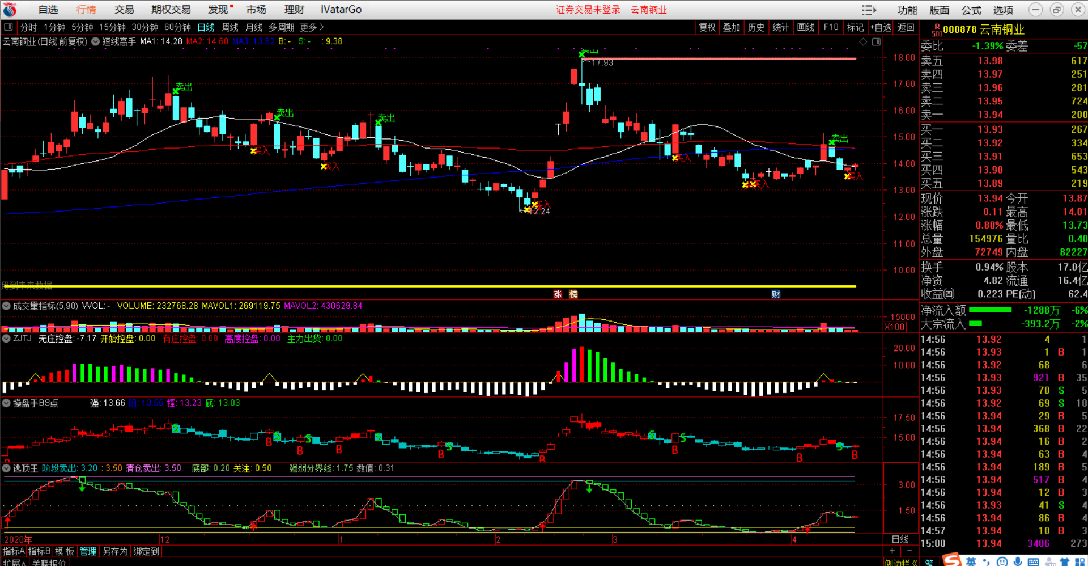Open the Sogou emoji smiley panel
This screenshot has height=566, width=1088.
pos(1002,561)
